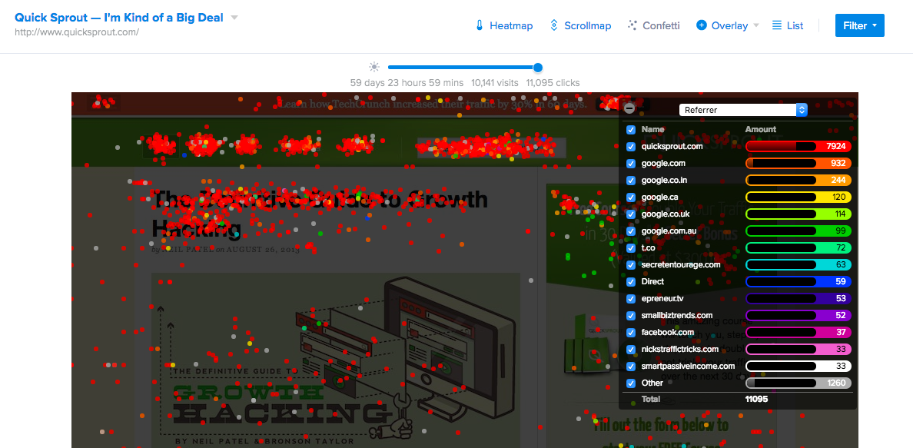The height and width of the screenshot is (448, 913).
Task: Click the brightness sun icon
Action: point(373,67)
